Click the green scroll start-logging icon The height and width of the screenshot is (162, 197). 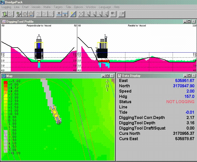pyautogui.click(x=5, y=14)
